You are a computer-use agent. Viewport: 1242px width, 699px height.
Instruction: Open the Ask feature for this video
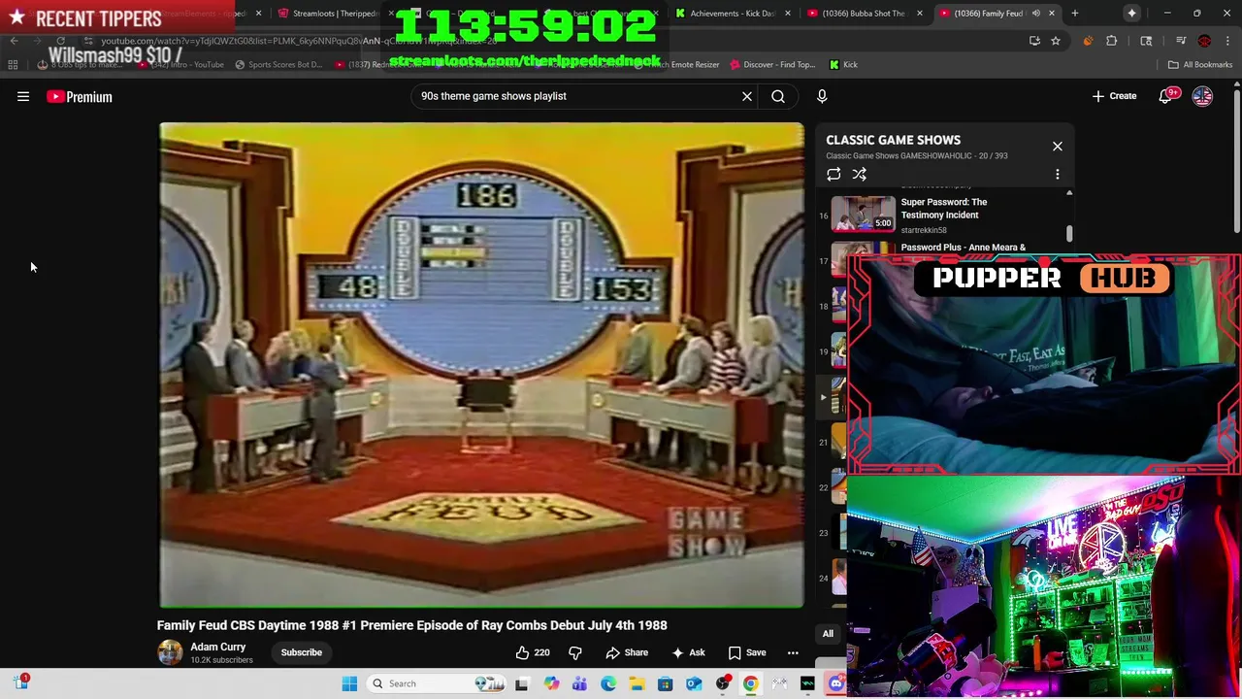688,652
